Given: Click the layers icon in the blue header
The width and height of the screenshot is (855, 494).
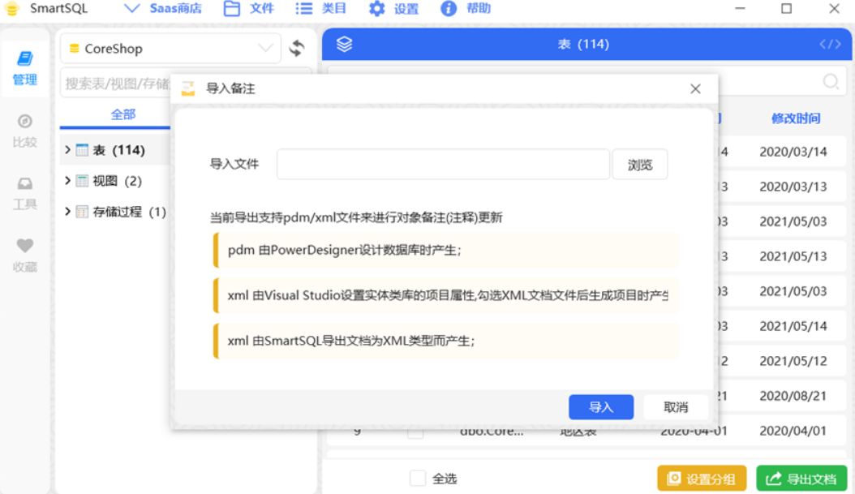Looking at the screenshot, I should click(x=344, y=44).
